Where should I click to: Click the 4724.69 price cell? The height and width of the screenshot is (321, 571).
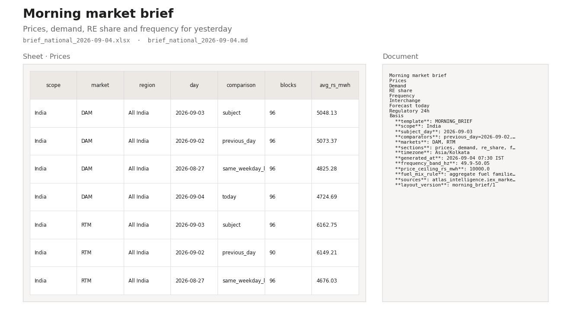(335, 197)
